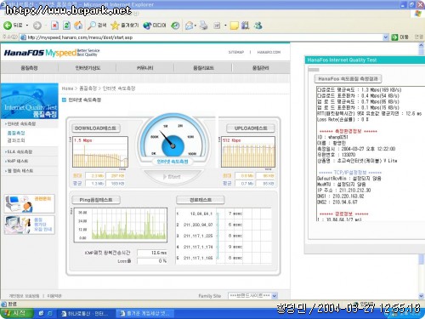Open the 인터넷 속도측정 sidebar item

[x=20, y=124]
